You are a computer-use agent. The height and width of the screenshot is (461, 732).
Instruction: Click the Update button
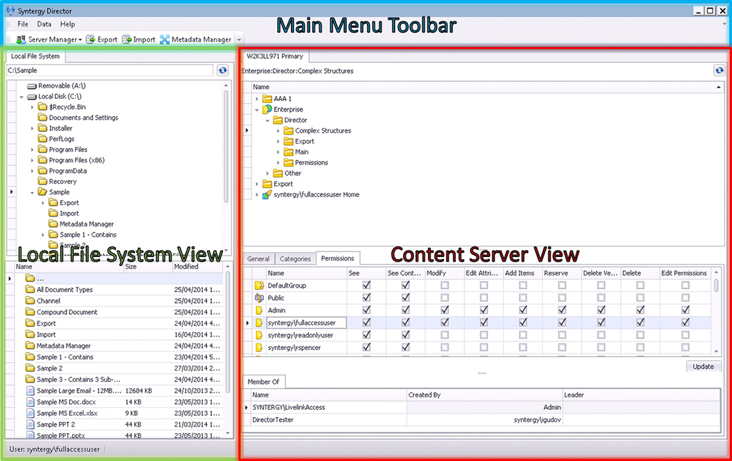703,367
